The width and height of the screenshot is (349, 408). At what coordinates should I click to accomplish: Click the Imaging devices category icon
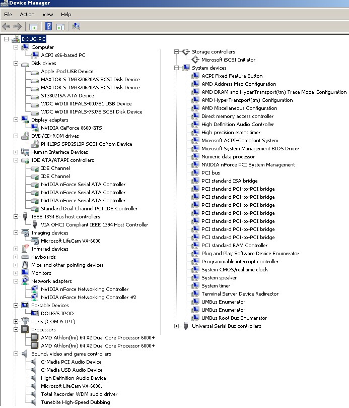point(25,232)
